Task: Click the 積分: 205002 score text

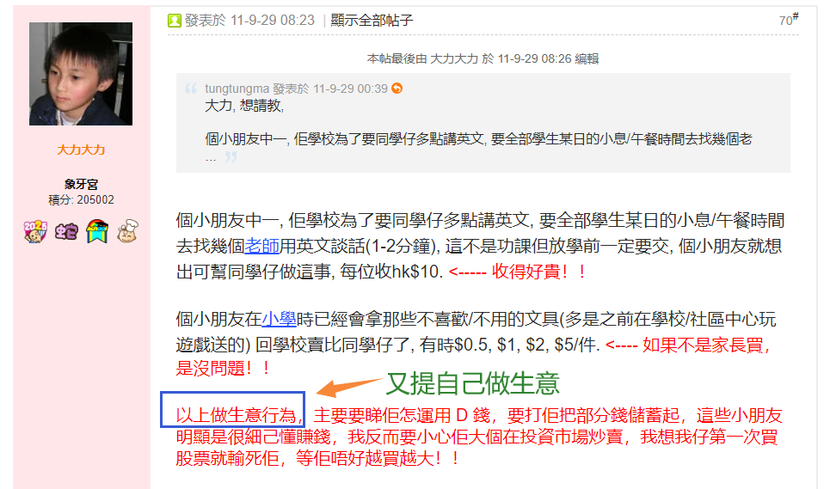Action: (x=81, y=200)
